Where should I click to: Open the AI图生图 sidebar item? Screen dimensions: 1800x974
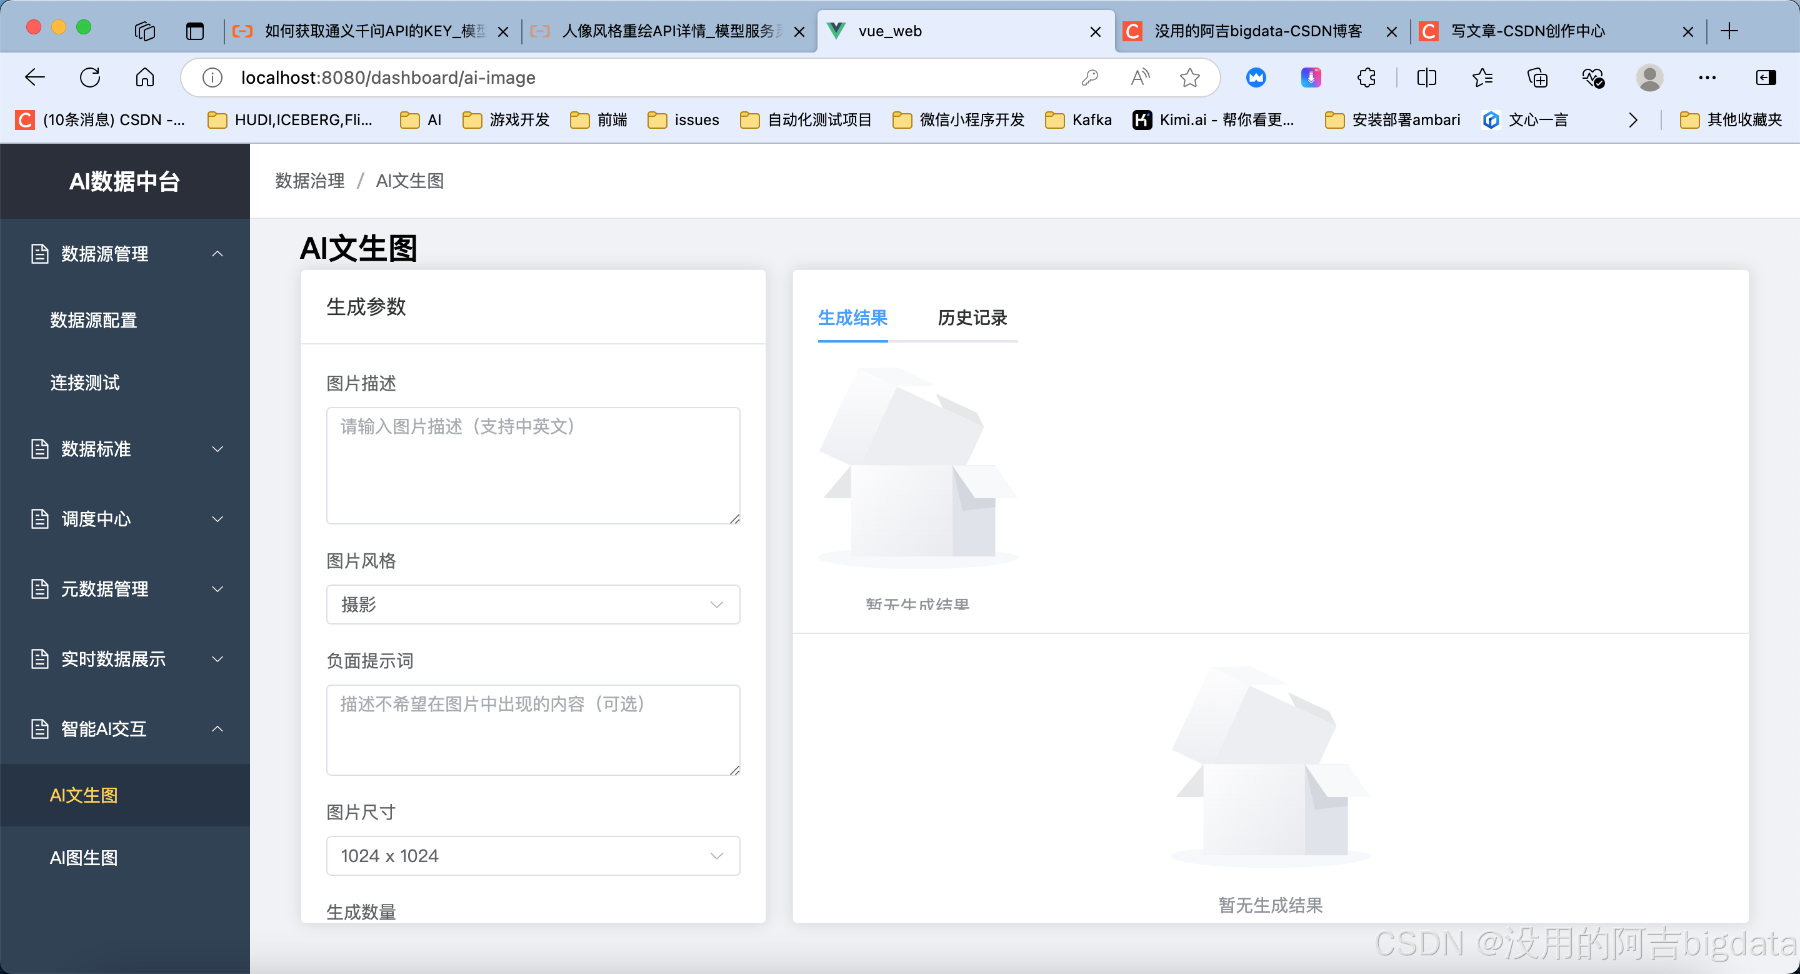coord(84,858)
